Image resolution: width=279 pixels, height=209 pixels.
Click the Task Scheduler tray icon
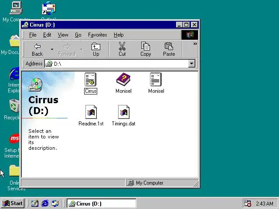point(247,203)
